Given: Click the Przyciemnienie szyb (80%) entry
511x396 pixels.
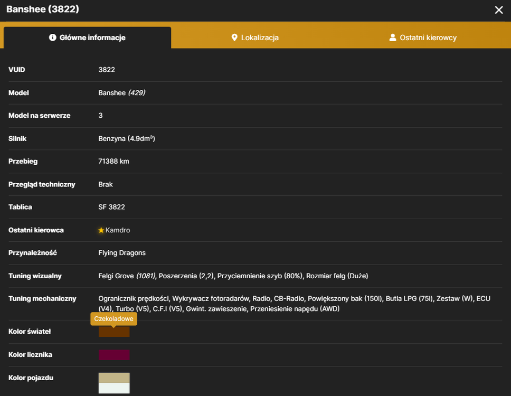Looking at the screenshot, I should coord(260,276).
